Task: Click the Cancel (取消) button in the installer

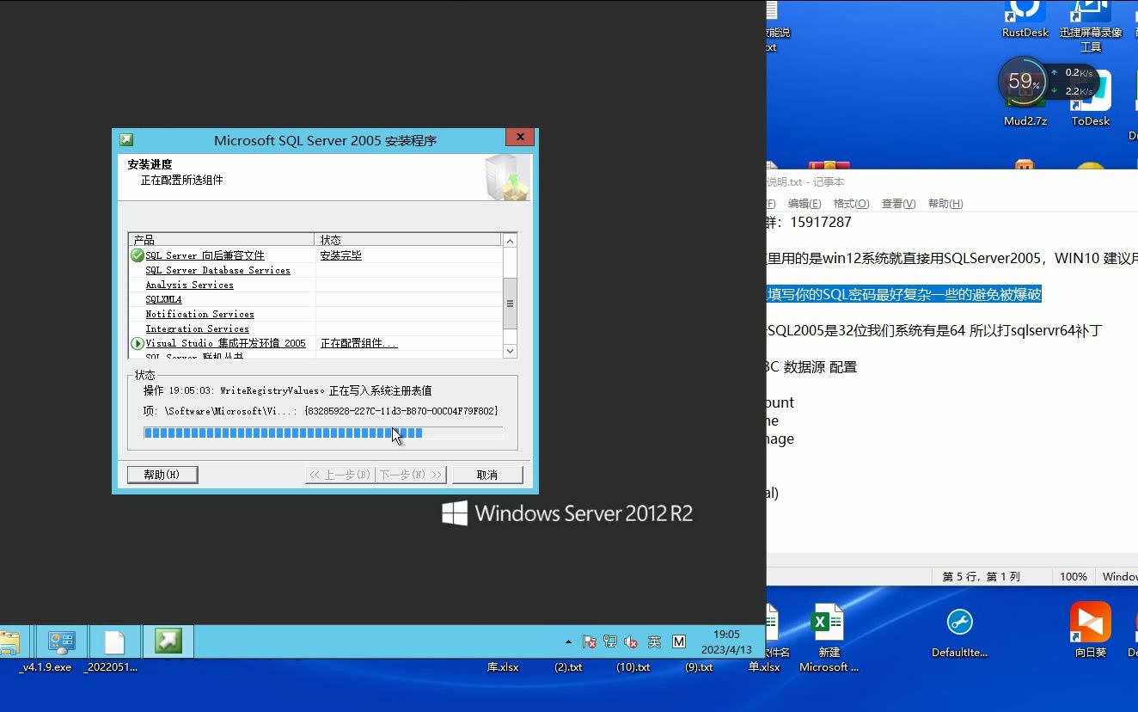Action: [487, 475]
